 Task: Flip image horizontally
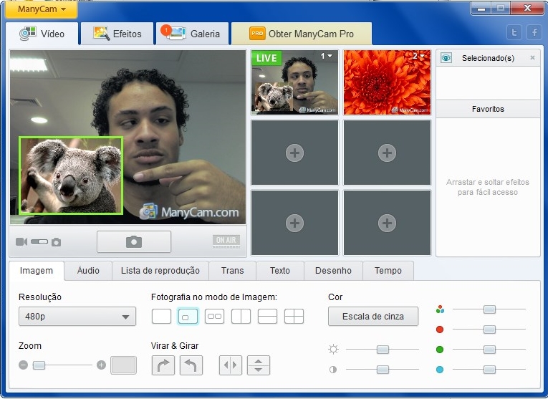coord(231,365)
